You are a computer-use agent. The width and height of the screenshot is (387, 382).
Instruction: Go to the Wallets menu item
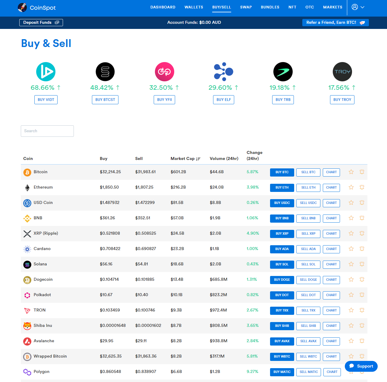194,7
